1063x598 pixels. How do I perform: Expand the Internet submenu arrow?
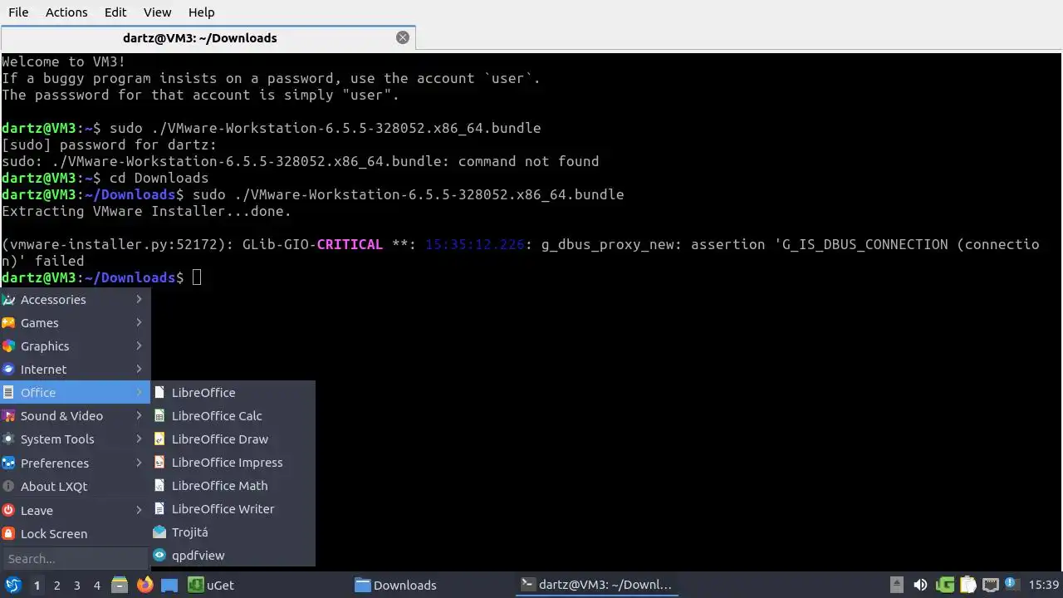pyautogui.click(x=140, y=369)
